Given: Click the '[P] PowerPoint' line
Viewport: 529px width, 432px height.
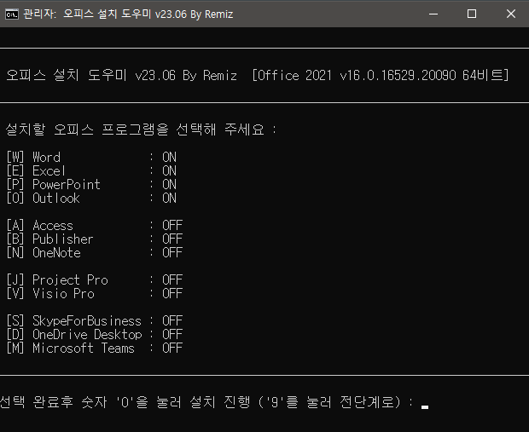Looking at the screenshot, I should 91,184.
